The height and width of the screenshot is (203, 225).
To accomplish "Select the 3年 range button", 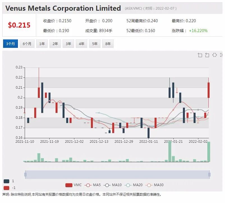I will tap(68, 44).
